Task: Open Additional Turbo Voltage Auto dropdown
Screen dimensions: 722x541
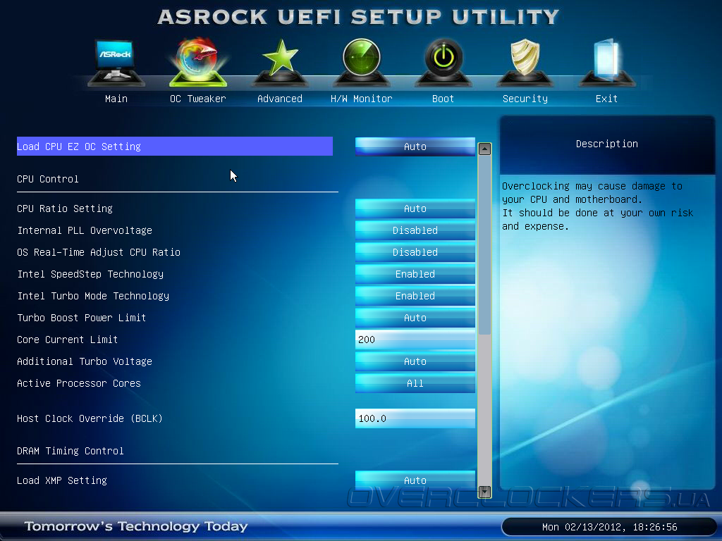Action: click(415, 361)
